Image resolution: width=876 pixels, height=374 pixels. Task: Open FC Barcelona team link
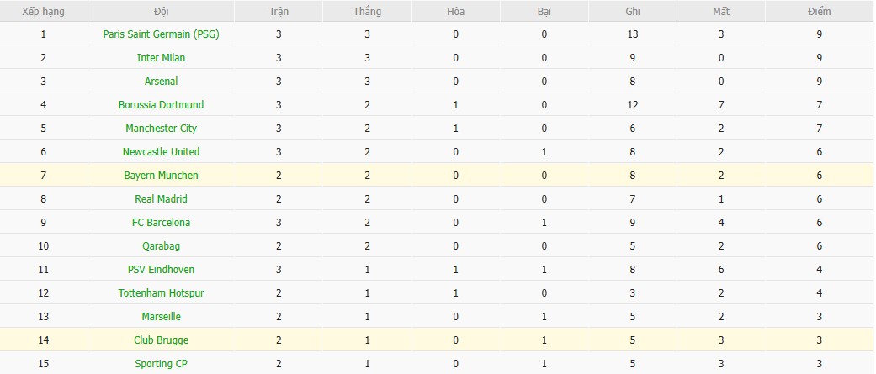pos(161,223)
